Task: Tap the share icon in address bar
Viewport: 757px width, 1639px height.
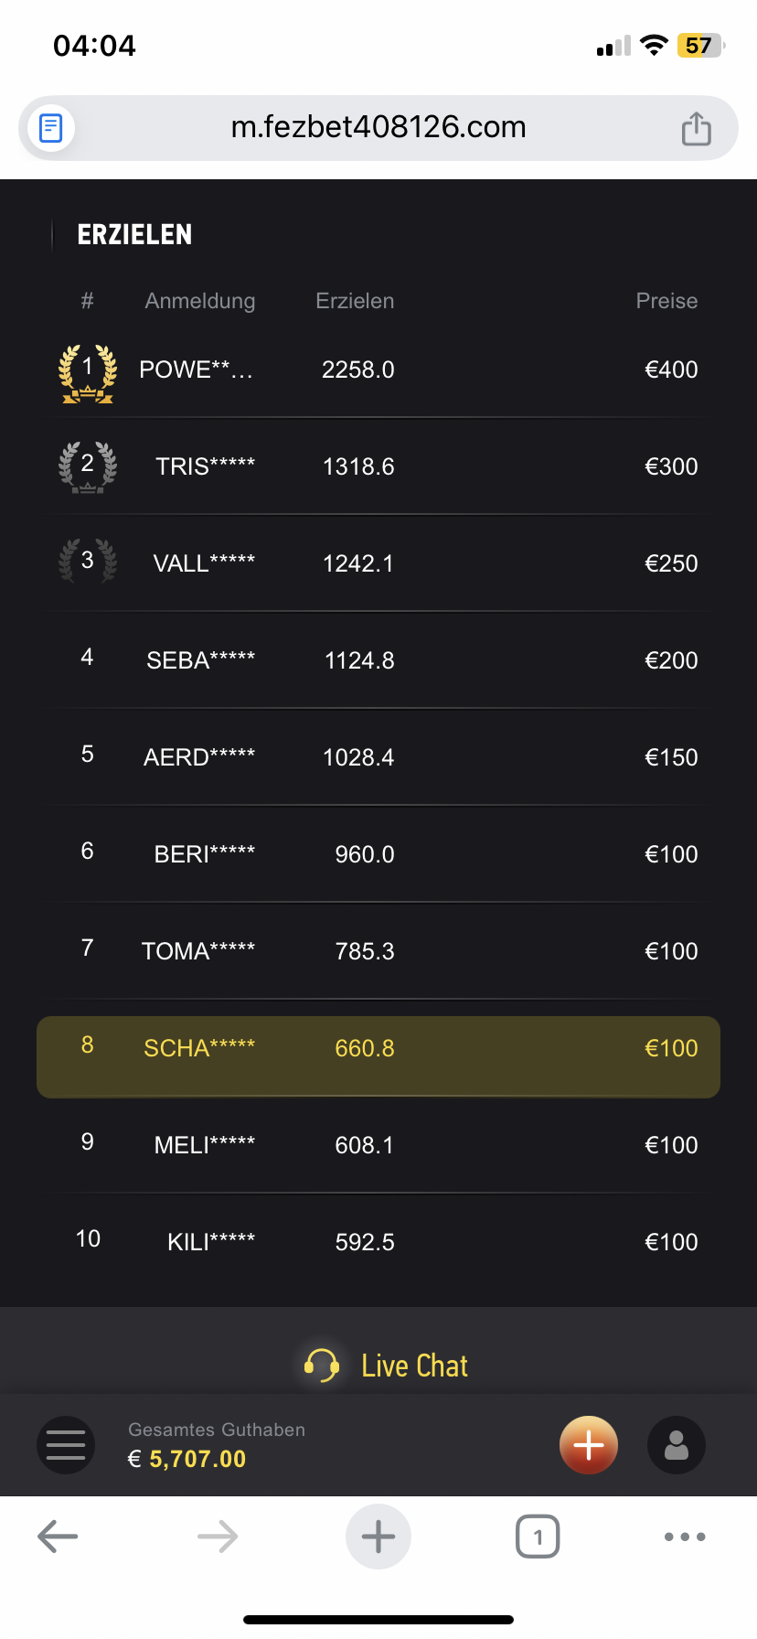Action: coord(696,128)
